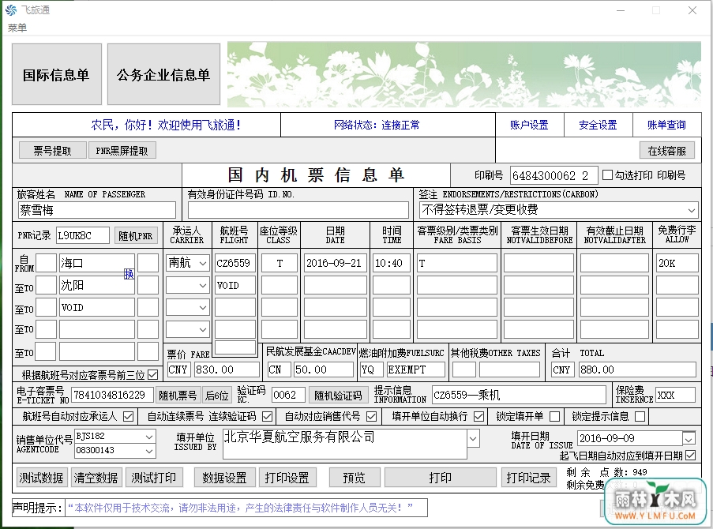Image resolution: width=713 pixels, height=529 pixels.
Task: Toggle 填开单位自动换行 checkbox
Action: point(478,416)
